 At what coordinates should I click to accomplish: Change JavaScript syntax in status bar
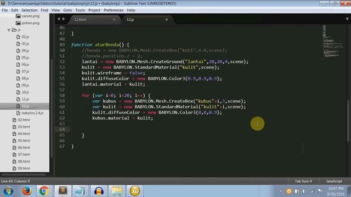pos(334,181)
